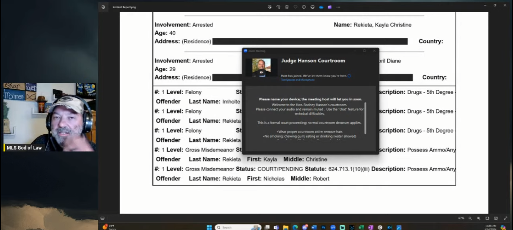The image size is (513, 230).
Task: View image at actual size in Photos
Action: (x=496, y=218)
